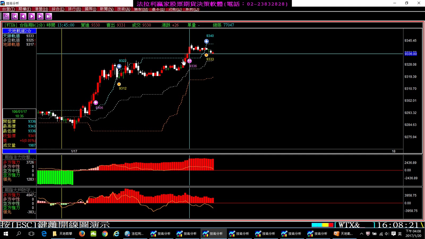Click the orange marker labeled 9312

pos(119,84)
